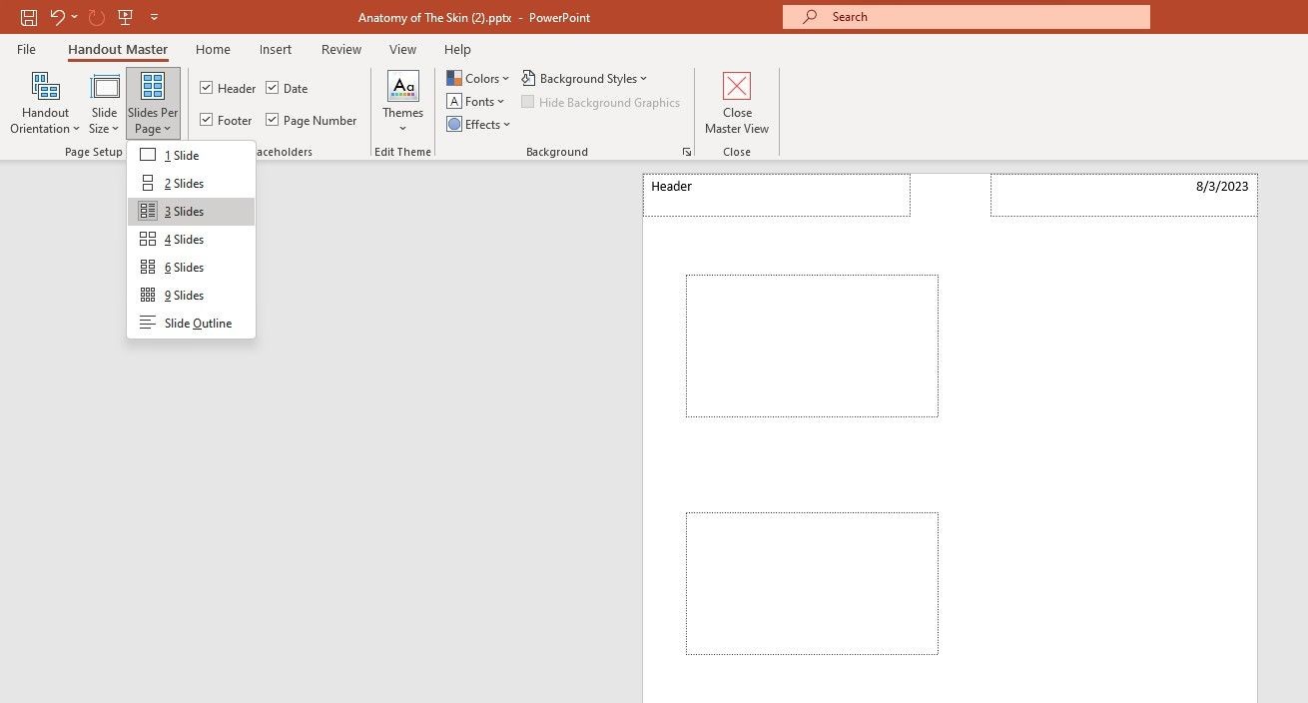Close Master View

coord(737,103)
